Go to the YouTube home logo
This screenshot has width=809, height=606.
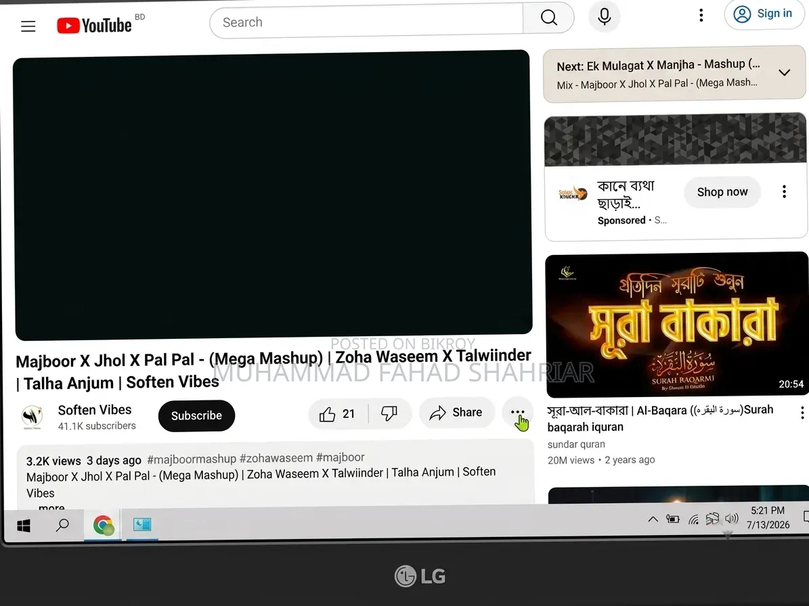click(x=94, y=25)
